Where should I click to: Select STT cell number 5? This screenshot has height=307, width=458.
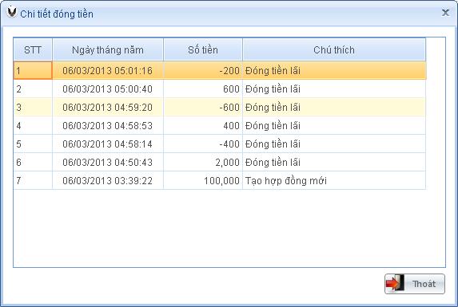[x=33, y=144]
